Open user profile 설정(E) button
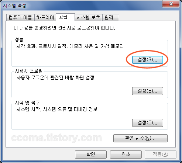This screenshot has height=163, width=182. click(x=148, y=91)
